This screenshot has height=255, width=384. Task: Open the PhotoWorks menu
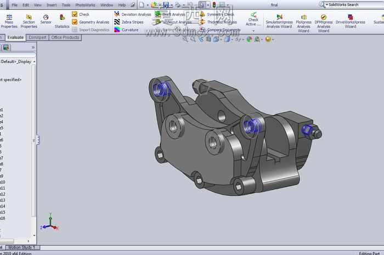85,5
